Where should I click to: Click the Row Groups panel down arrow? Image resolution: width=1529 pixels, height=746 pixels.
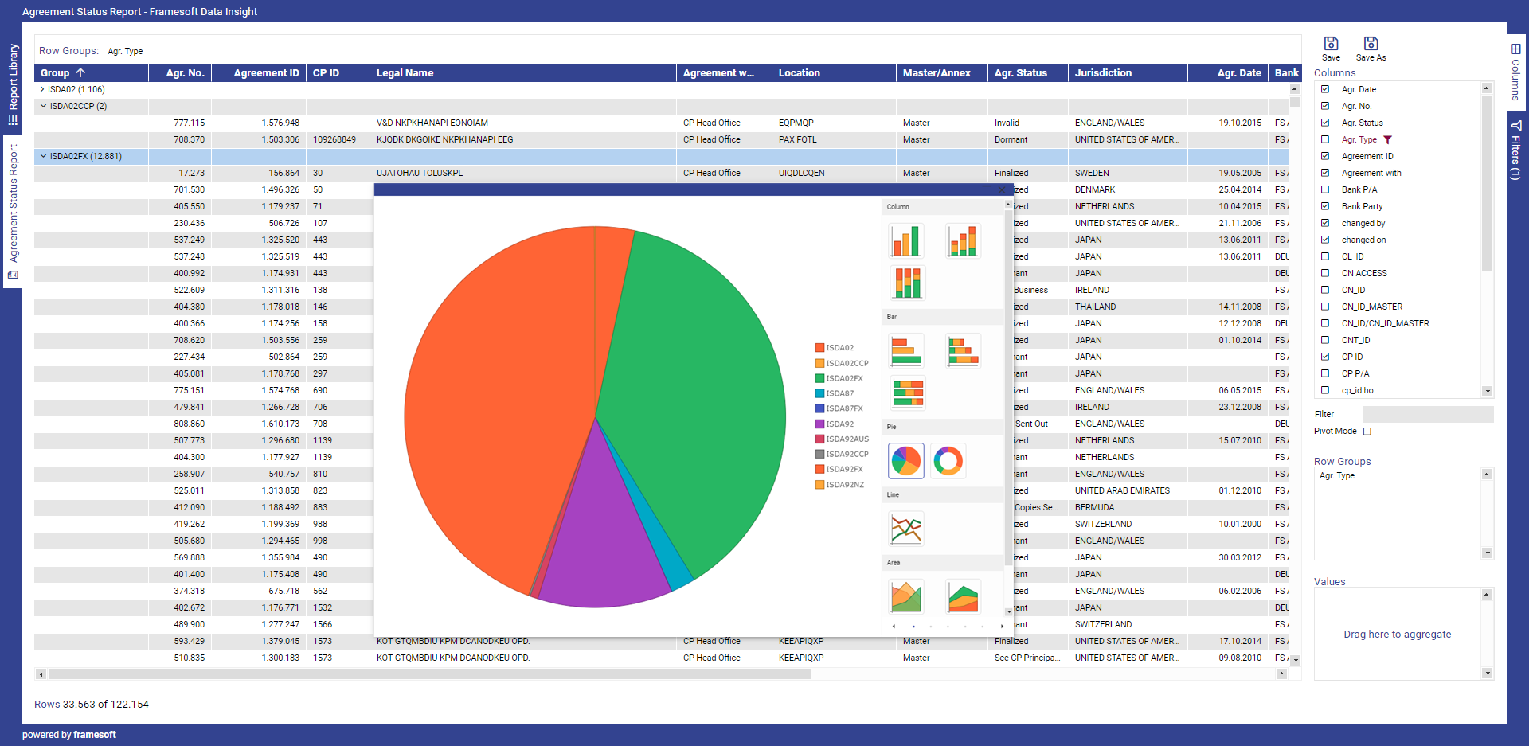point(1487,553)
